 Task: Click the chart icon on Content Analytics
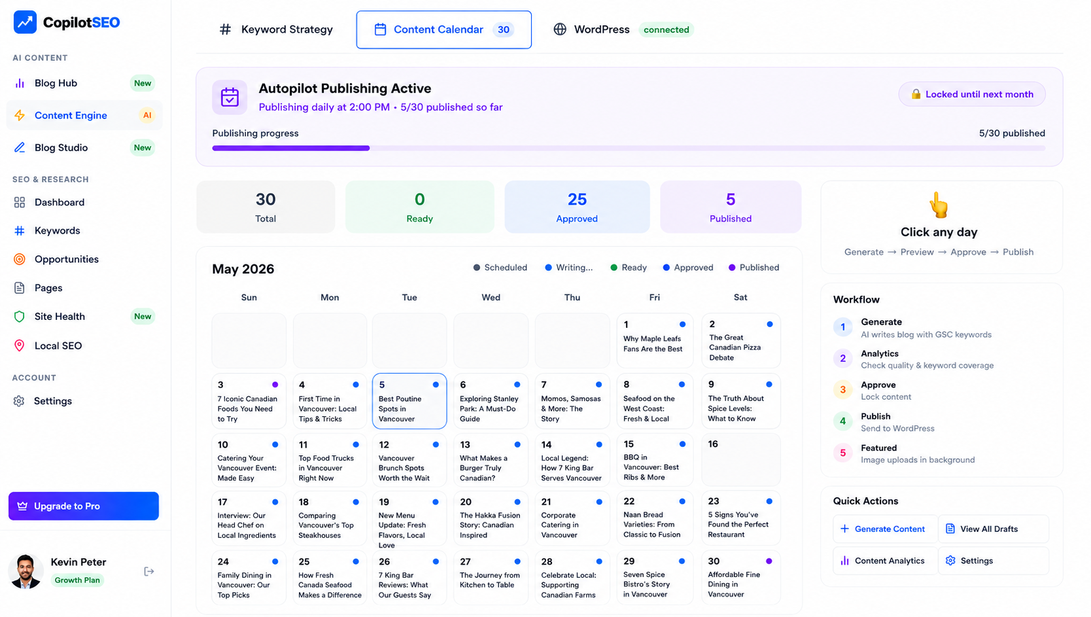[x=844, y=561]
